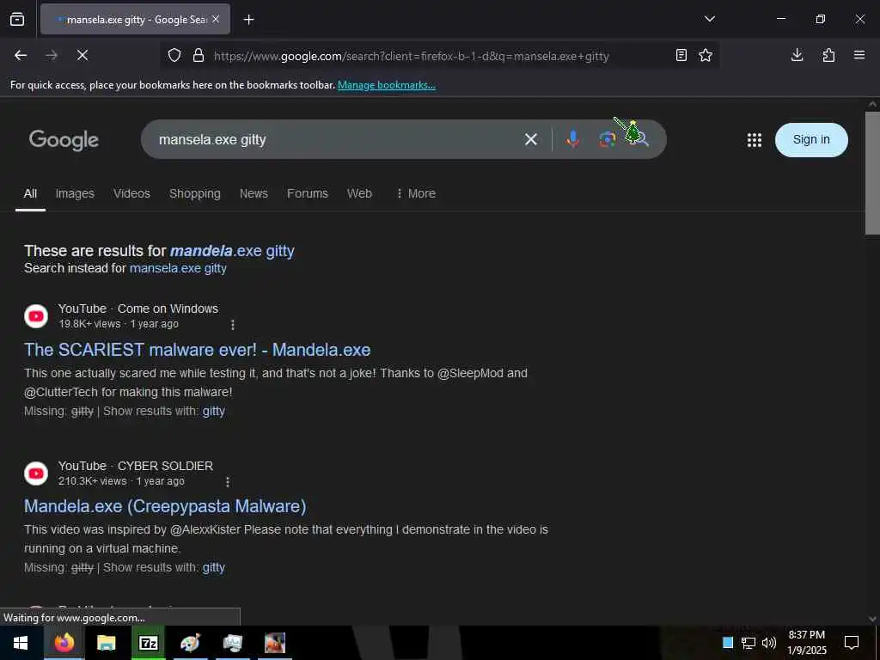Open tracking protection shield icon

[174, 56]
